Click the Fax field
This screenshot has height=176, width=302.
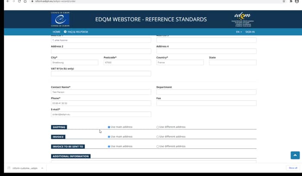pyautogui.click(x=206, y=103)
